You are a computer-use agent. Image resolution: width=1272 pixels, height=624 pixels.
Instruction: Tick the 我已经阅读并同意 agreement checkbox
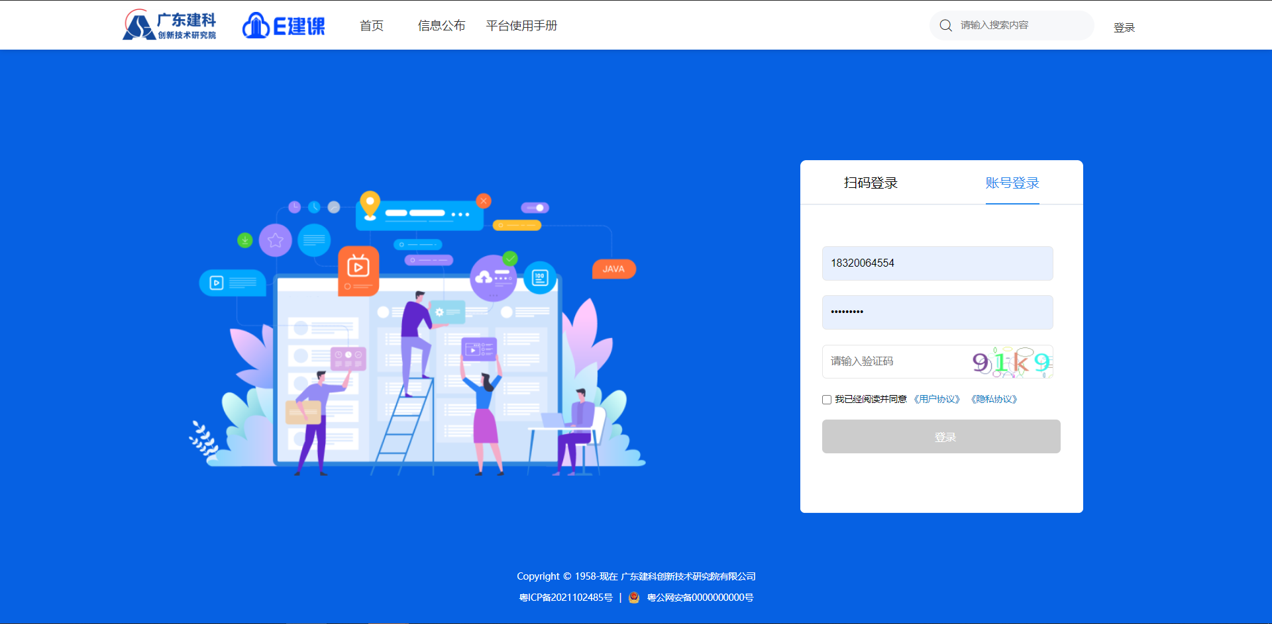827,400
